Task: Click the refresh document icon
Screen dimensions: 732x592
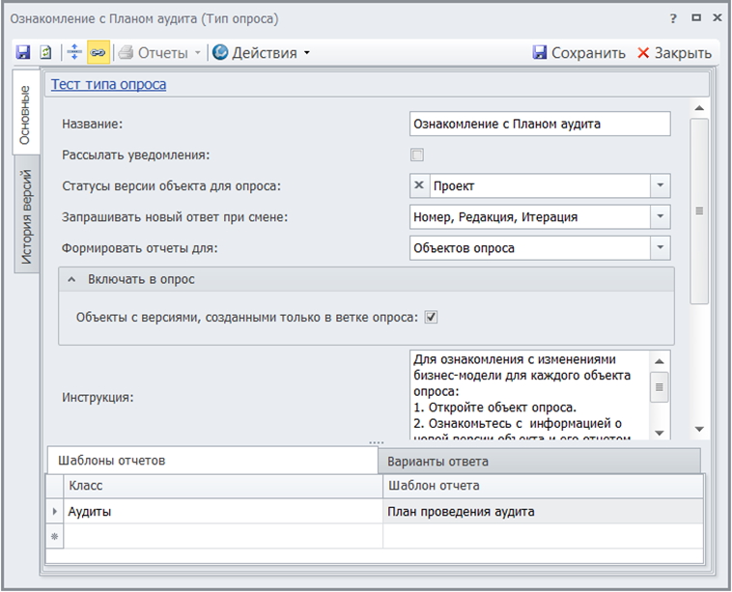Action: tap(45, 52)
